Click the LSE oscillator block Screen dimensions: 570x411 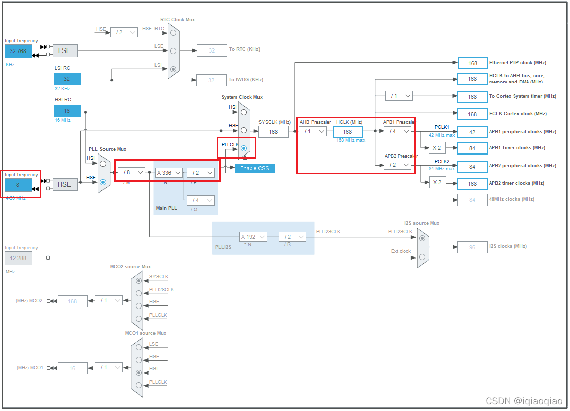[65, 50]
